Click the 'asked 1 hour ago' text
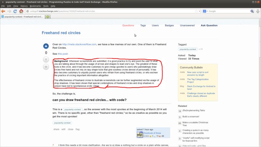This screenshot has height=147, width=261. (145, 129)
